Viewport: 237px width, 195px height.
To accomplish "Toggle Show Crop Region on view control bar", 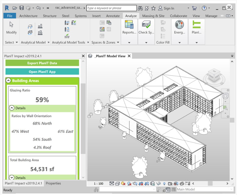I will [146, 183].
